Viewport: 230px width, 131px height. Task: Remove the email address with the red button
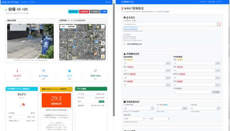click(219, 24)
